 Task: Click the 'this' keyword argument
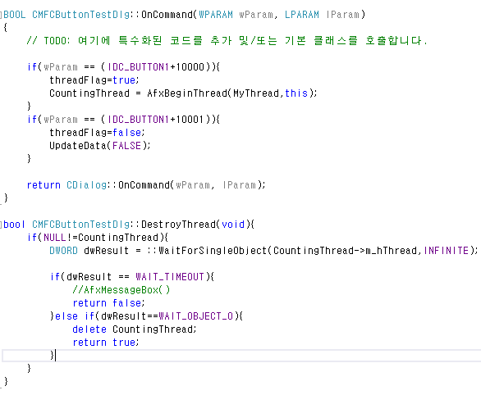(296, 93)
